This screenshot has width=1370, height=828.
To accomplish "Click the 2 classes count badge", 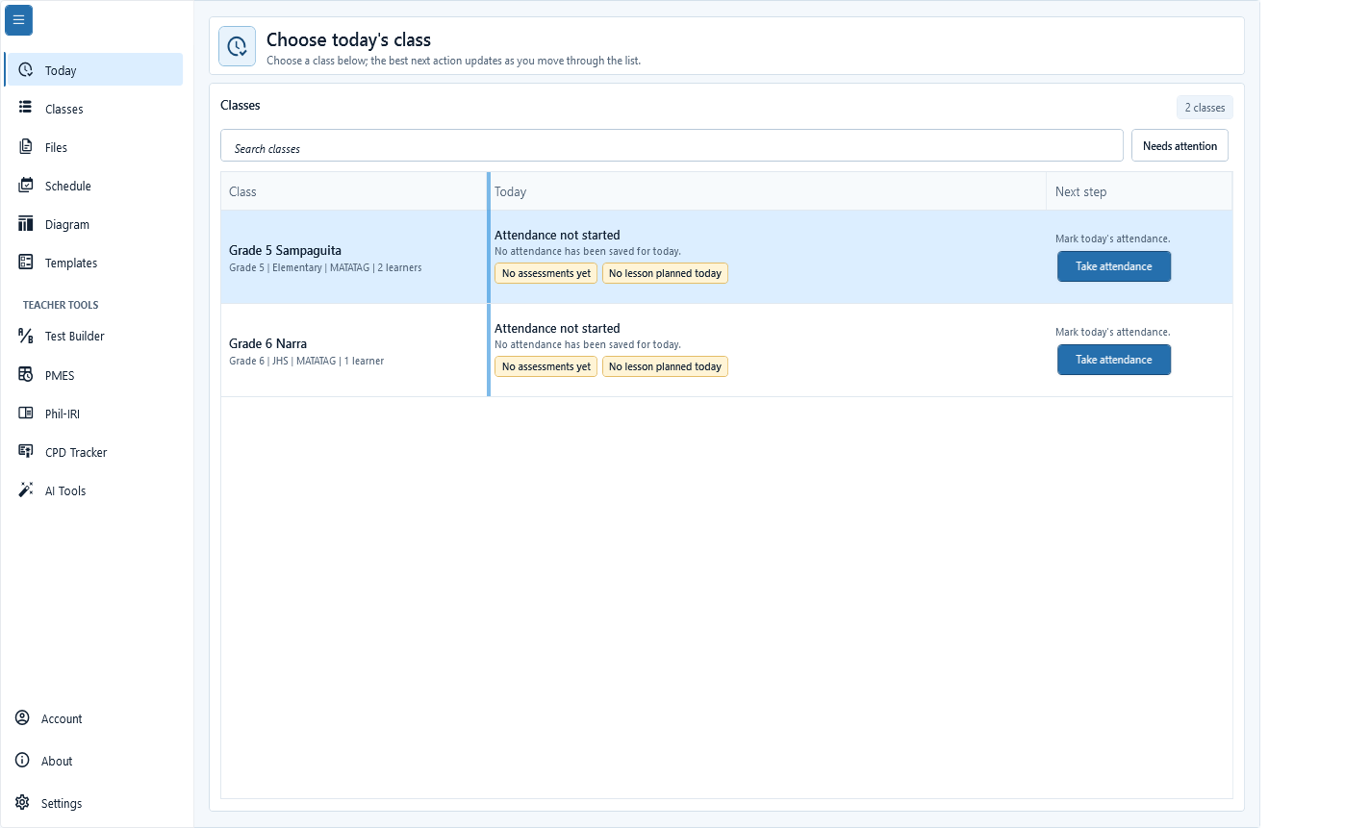I will coord(1205,108).
